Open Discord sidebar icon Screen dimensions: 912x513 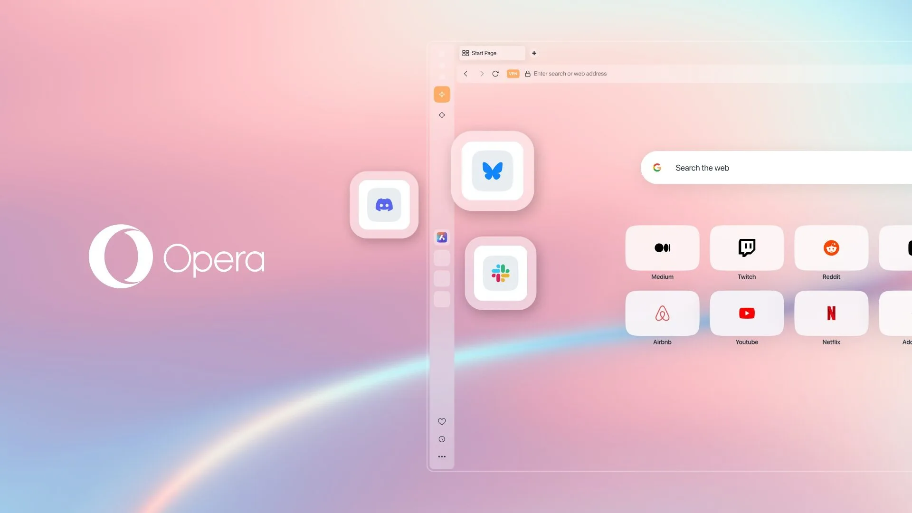[x=384, y=205]
